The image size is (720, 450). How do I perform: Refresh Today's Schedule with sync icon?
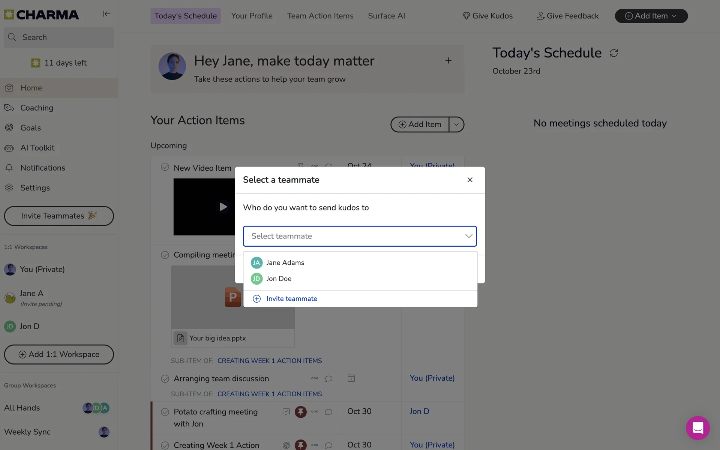coord(613,53)
